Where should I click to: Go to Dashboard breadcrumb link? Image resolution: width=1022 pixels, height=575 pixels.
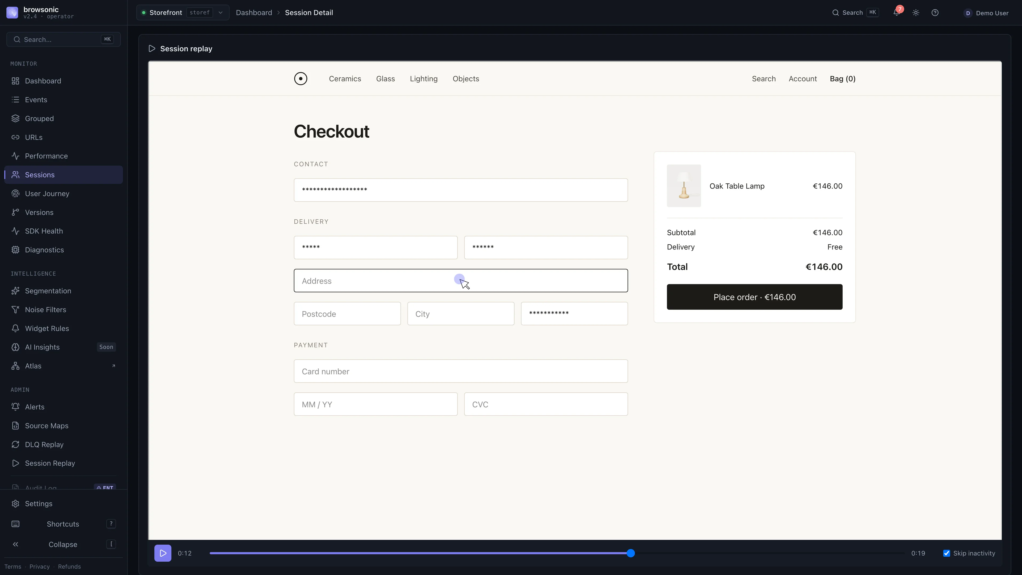pos(254,13)
